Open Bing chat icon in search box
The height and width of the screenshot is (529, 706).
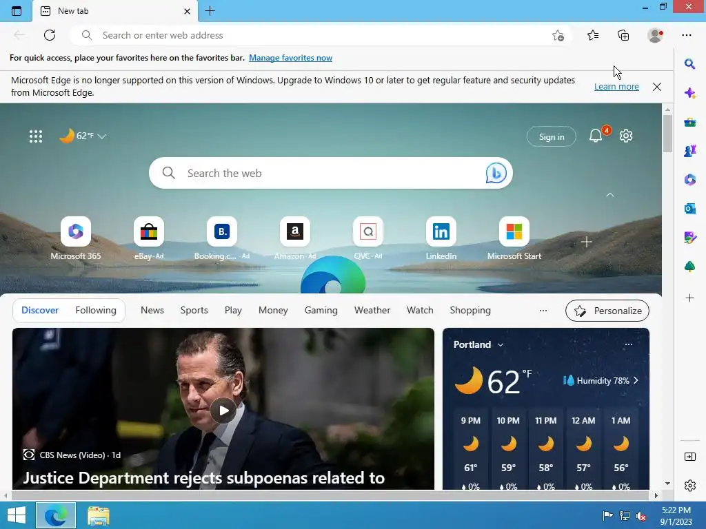(x=496, y=173)
